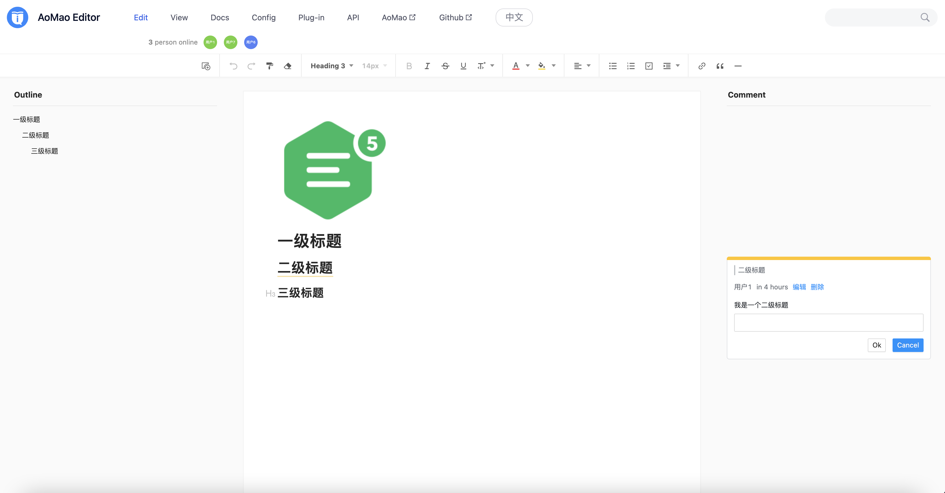This screenshot has width=945, height=493.
Task: Insert a checkbox task list
Action: (649, 66)
